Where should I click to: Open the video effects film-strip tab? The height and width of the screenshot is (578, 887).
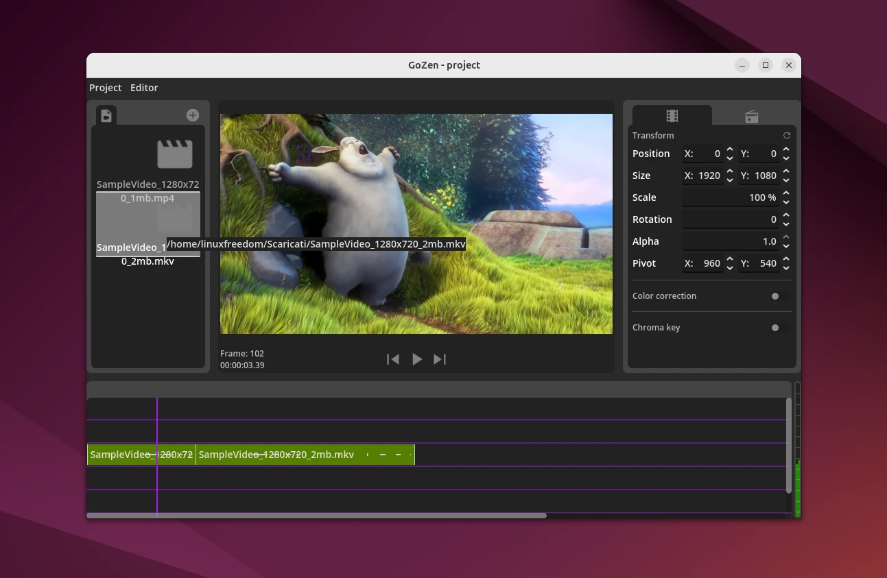click(672, 116)
